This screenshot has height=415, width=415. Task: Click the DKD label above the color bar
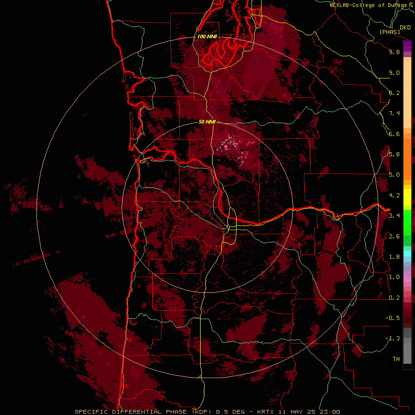[x=405, y=27]
